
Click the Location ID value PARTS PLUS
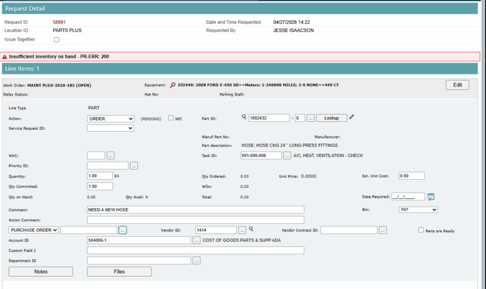[x=67, y=30]
